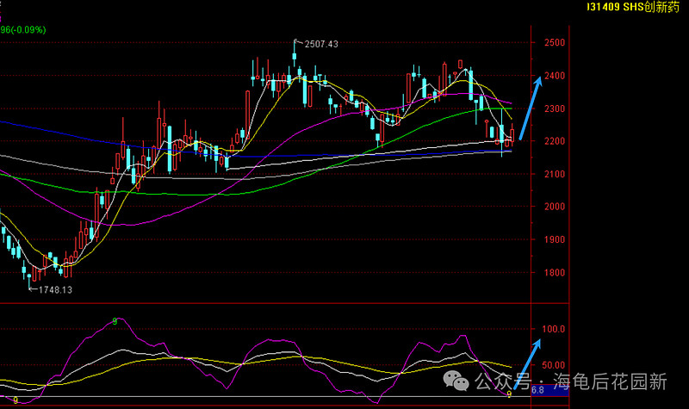Click the 2300 price axis label
Screen dimensions: 689x409
click(555, 108)
